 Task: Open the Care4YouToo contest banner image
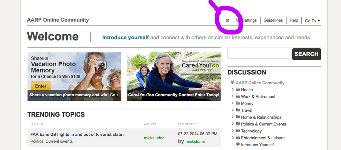[174, 77]
